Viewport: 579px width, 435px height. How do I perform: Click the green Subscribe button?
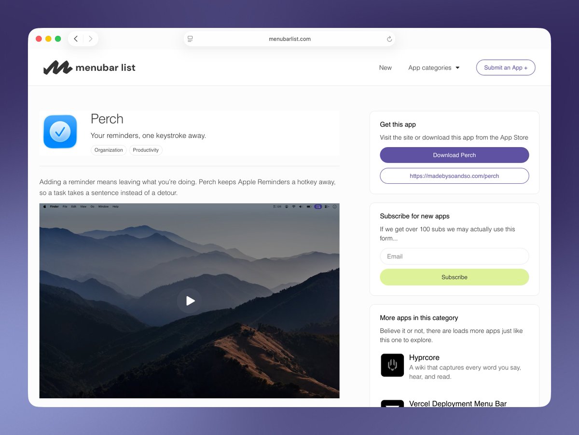pos(455,277)
